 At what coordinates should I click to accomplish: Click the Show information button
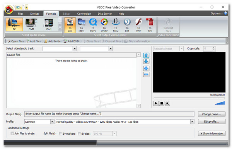(x=212, y=133)
